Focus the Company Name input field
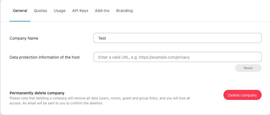The image size is (270, 115). (177, 38)
